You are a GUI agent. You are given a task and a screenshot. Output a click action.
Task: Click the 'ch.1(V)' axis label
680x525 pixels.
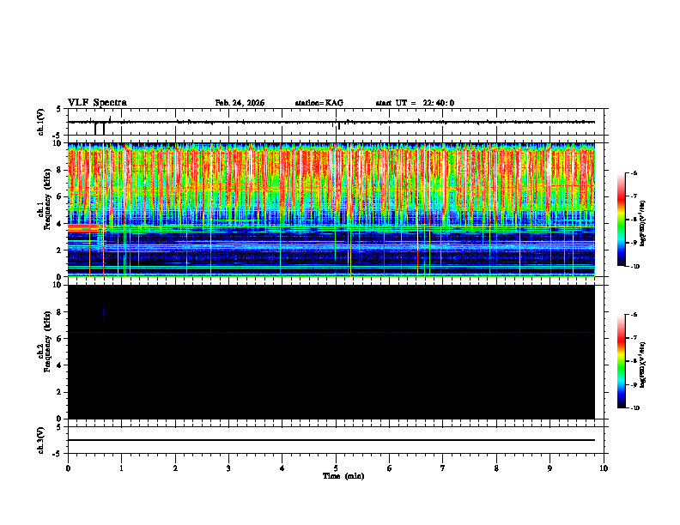pyautogui.click(x=41, y=122)
